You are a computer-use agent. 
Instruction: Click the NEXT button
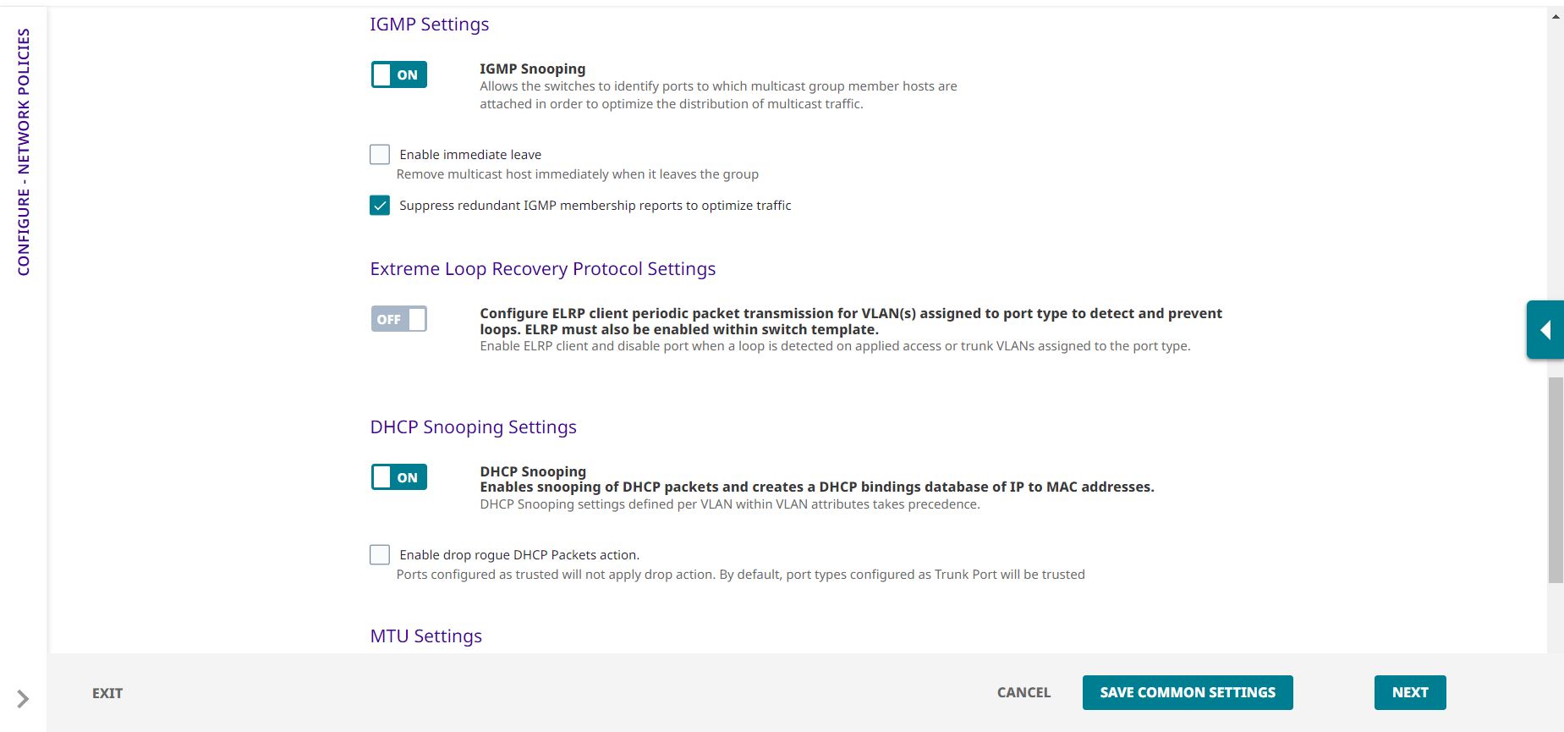tap(1410, 692)
